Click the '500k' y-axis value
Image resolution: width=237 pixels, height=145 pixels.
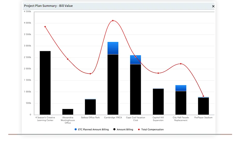click(28, 103)
